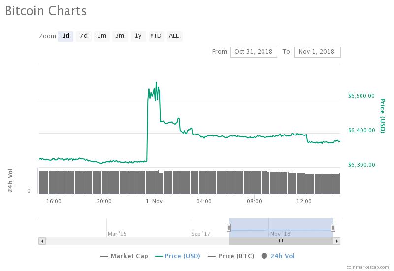Select the 1d zoom range
394x271 pixels.
(66, 36)
